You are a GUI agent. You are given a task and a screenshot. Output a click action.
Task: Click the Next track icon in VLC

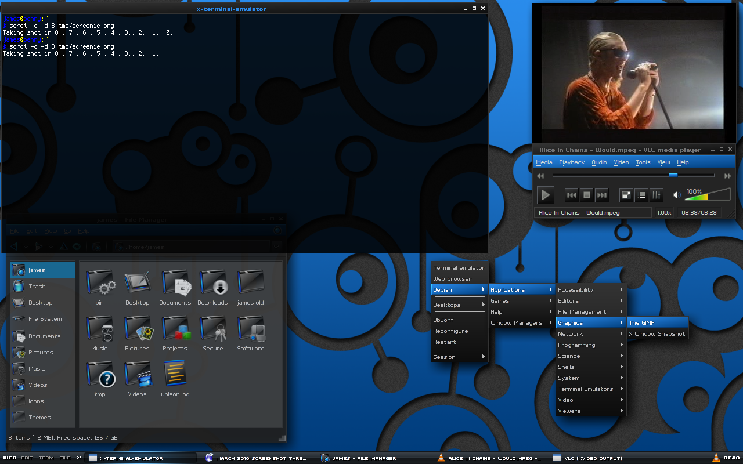click(x=602, y=195)
